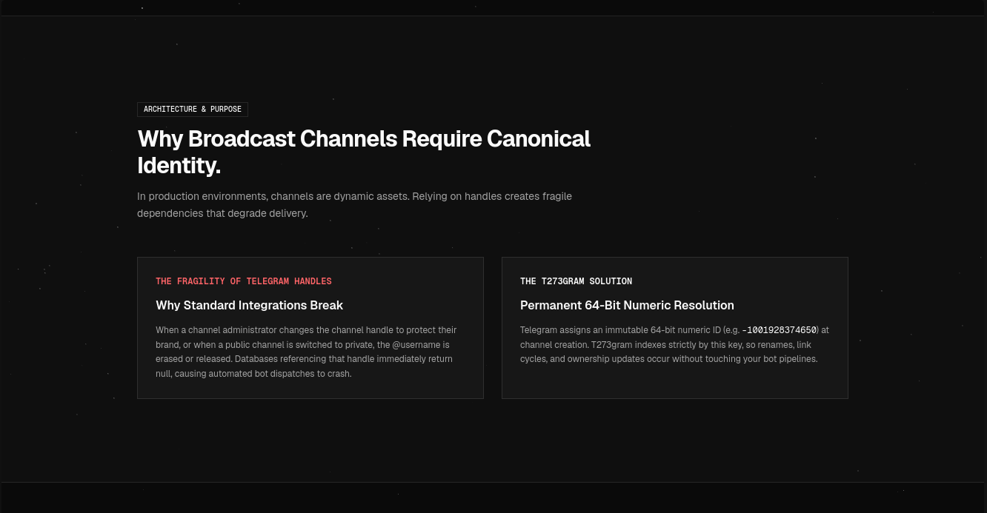The width and height of the screenshot is (987, 513).
Task: Click the title 'Permanent 64-Bit Numeric Resolution'
Action: coord(627,305)
